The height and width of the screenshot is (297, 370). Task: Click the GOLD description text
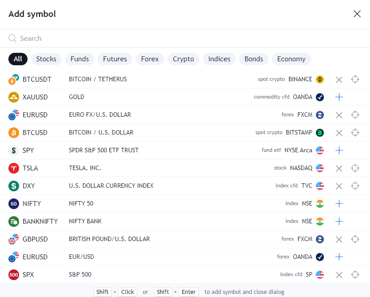tap(76, 97)
